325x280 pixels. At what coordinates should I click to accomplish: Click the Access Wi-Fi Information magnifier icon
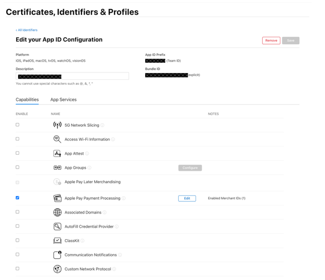coord(58,139)
